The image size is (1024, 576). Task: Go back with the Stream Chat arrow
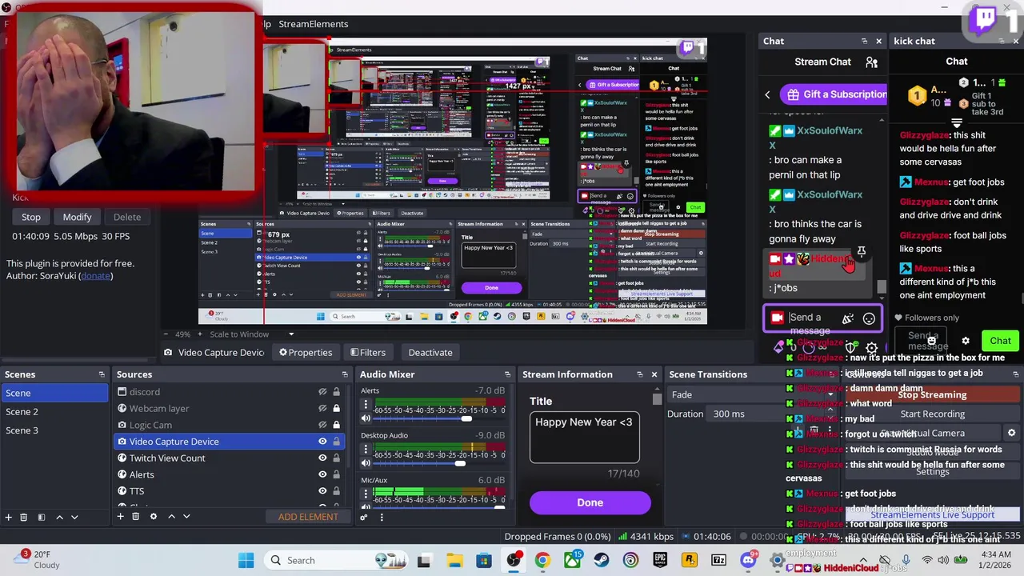(x=767, y=94)
